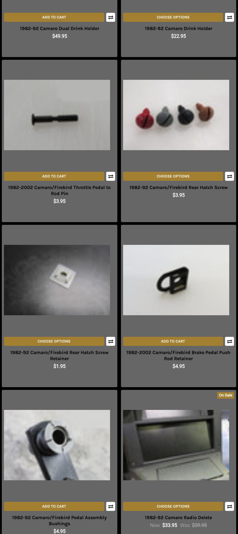Compare the Throttle Pedal to Rod Pin
Screen dimensions: 238x534
click(x=111, y=176)
